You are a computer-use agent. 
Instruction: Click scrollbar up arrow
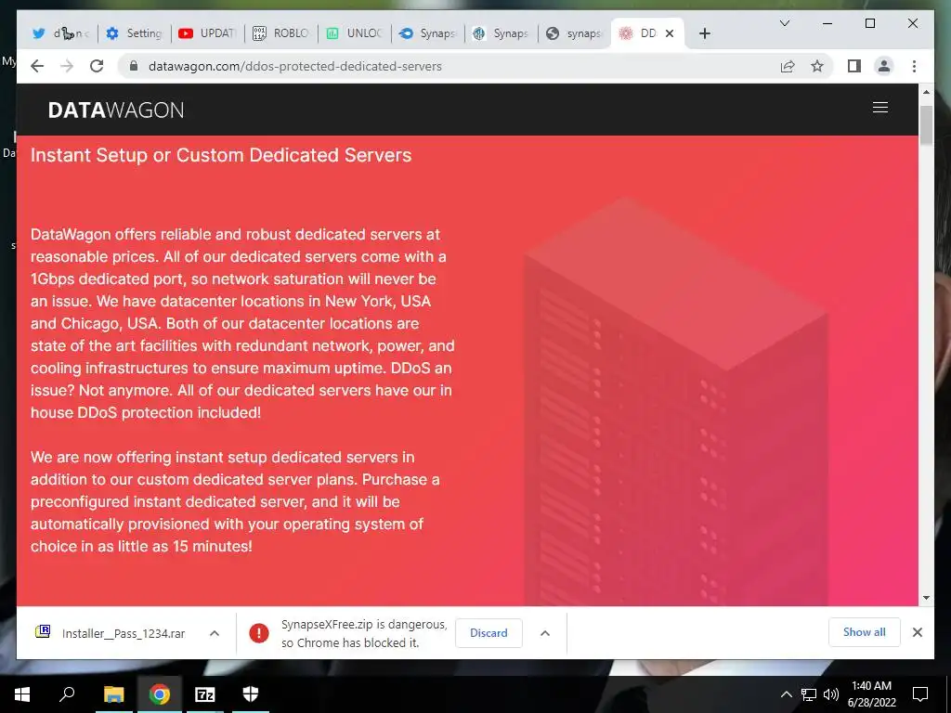(926, 92)
